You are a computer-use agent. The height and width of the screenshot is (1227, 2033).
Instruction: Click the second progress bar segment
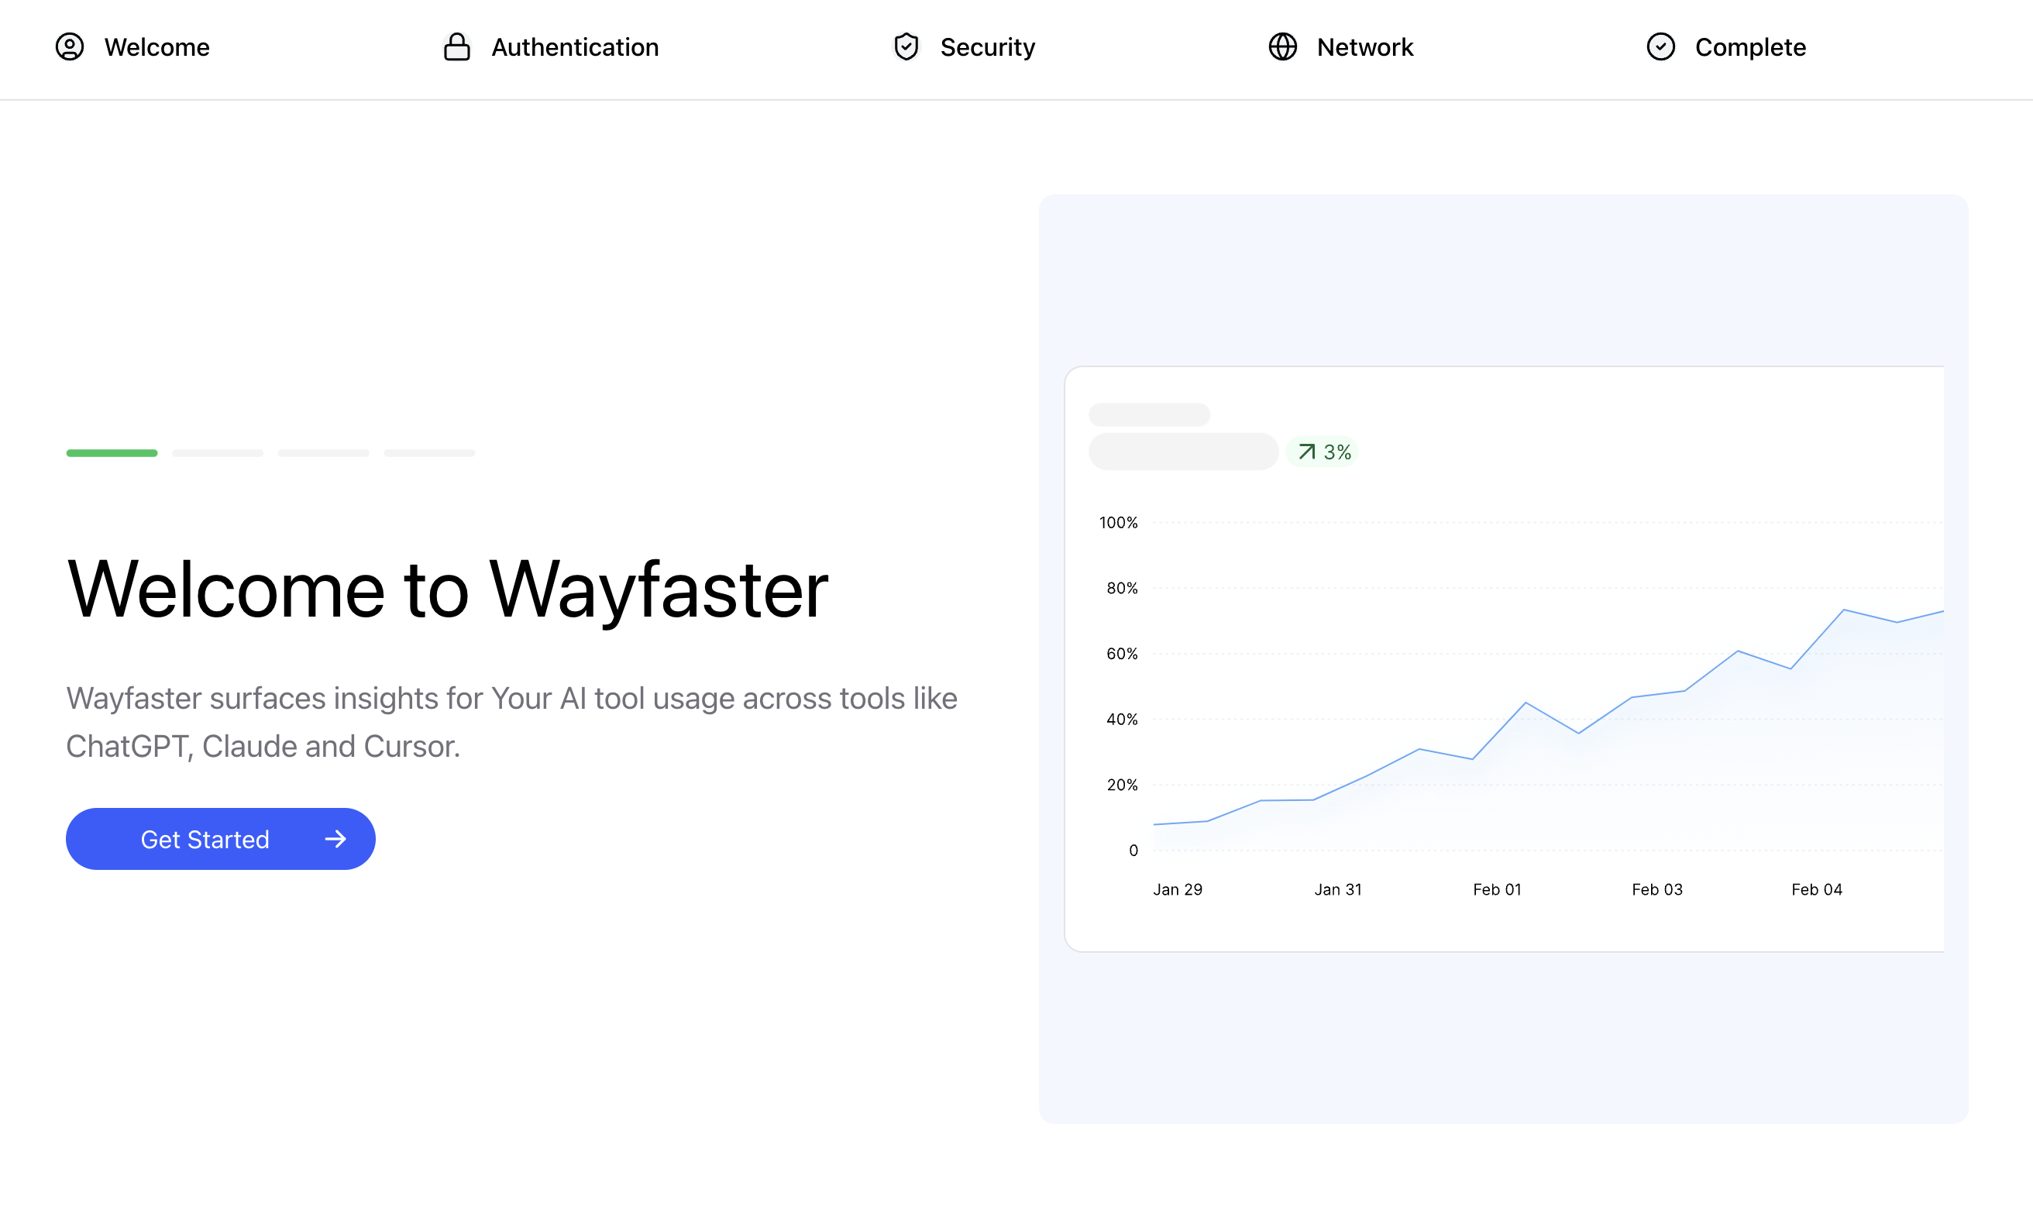tap(218, 453)
